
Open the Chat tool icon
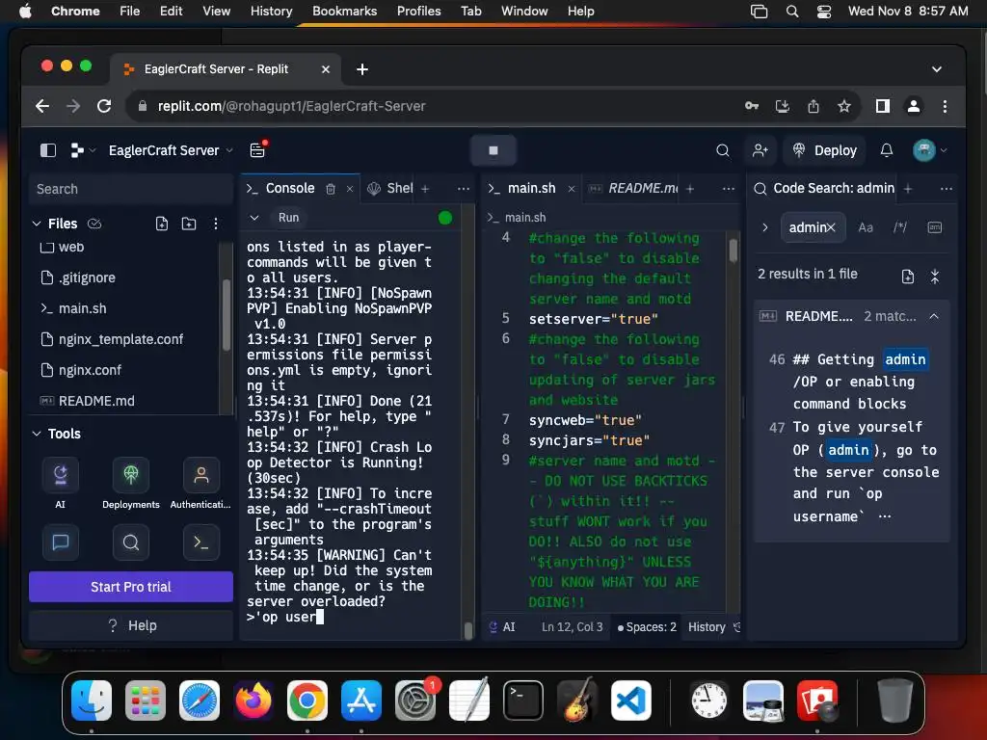pos(61,542)
